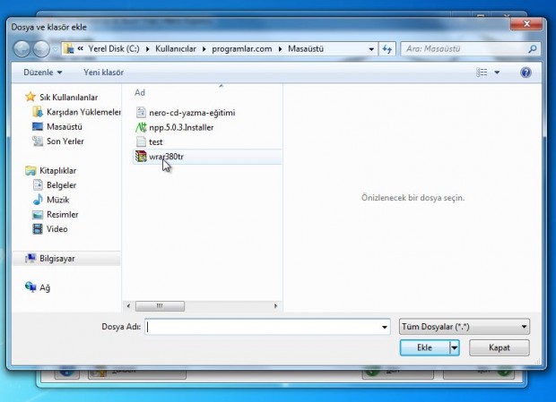Select Bilgisayar in the navigation pane
The height and width of the screenshot is (402, 556).
point(56,258)
